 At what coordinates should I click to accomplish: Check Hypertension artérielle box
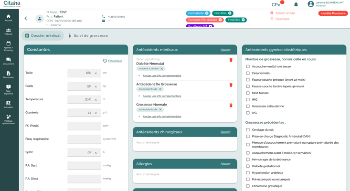pyautogui.click(x=248, y=173)
